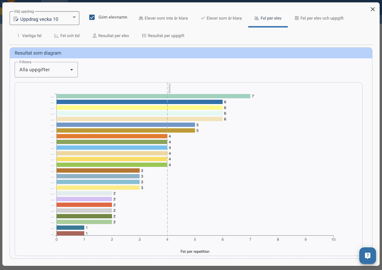Screen dimensions: 382x270
Task: Expand the Filtrera Alla uppgifter dropdown
Action: [46, 70]
